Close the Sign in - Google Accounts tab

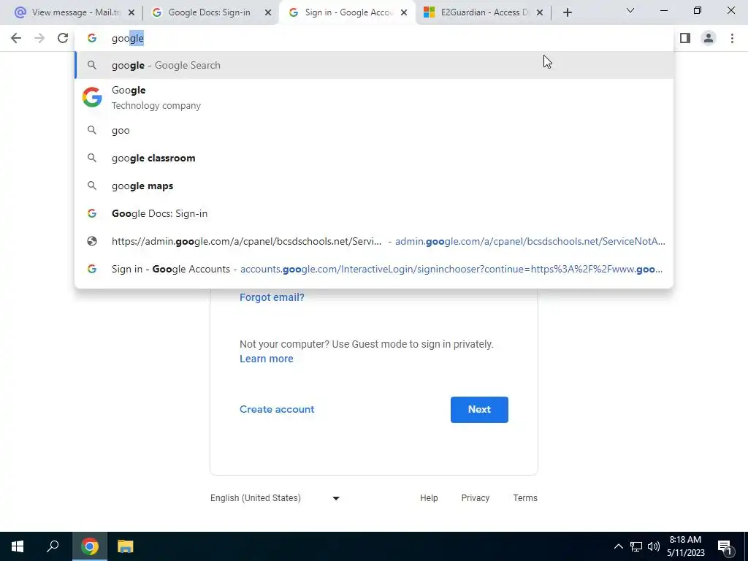tap(404, 12)
